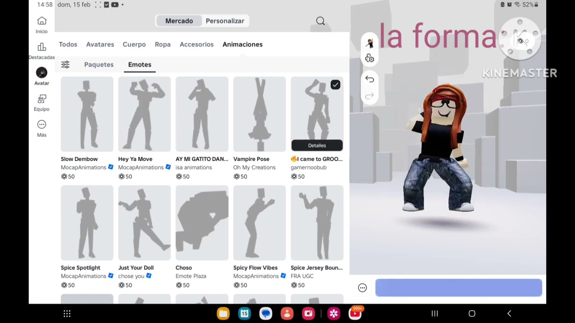
Task: Undo the last avatar change
Action: (370, 79)
